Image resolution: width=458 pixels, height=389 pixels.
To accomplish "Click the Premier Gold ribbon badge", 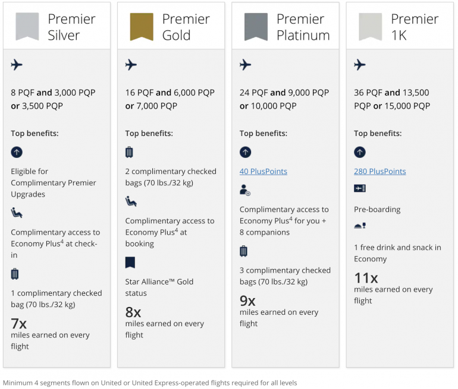I will coord(142,26).
